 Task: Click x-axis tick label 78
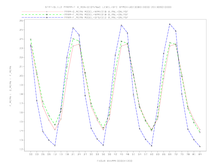tap(188, 154)
